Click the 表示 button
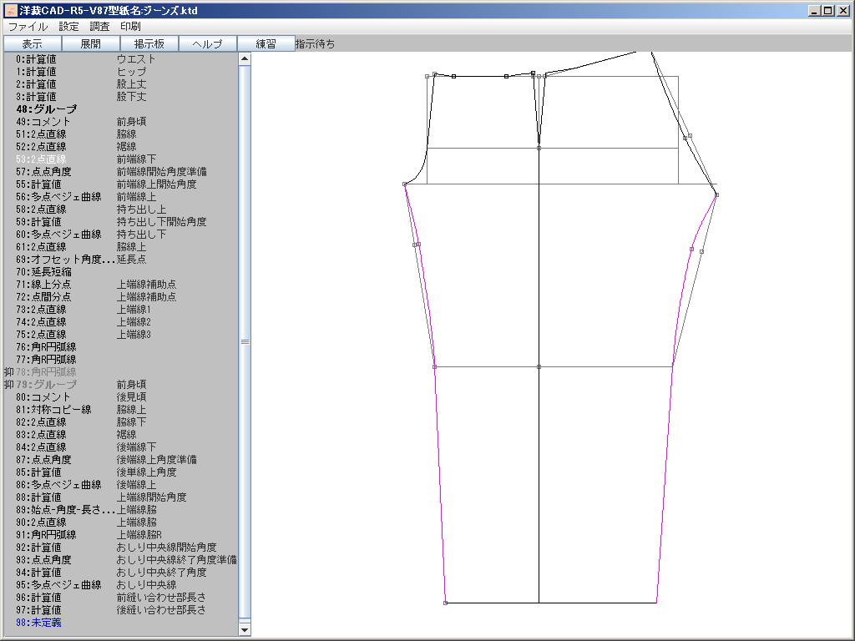This screenshot has height=641, width=855. point(33,43)
